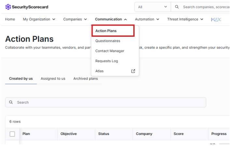Image resolution: width=237 pixels, height=147 pixels.
Task: Open Contact Manager from the dropdown
Action: (110, 51)
